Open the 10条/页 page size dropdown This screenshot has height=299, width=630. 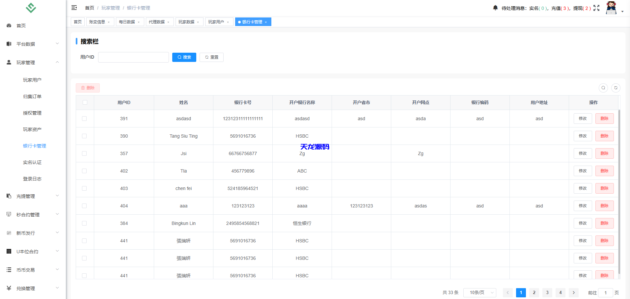click(x=479, y=292)
